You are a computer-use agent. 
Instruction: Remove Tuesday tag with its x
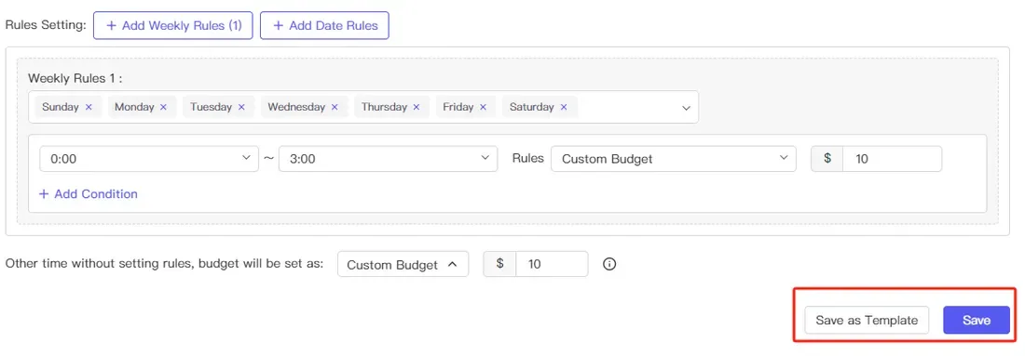coord(241,107)
